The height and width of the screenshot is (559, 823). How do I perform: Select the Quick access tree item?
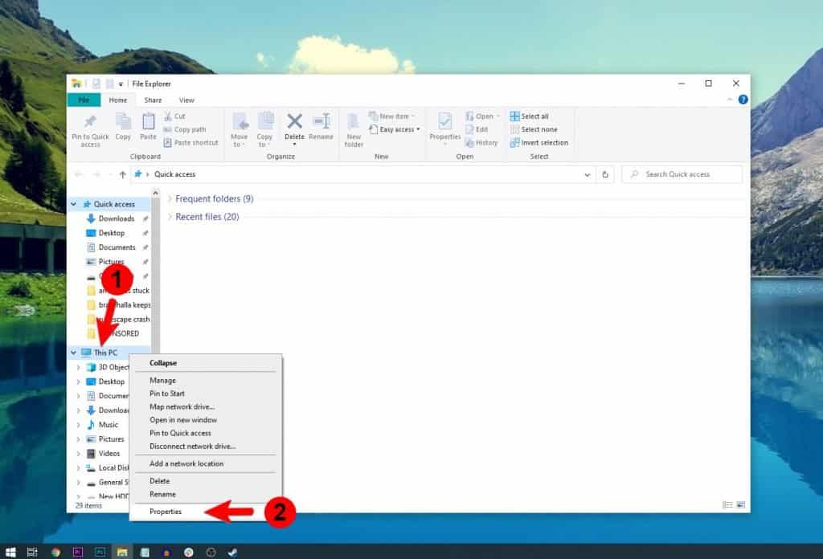pos(114,204)
